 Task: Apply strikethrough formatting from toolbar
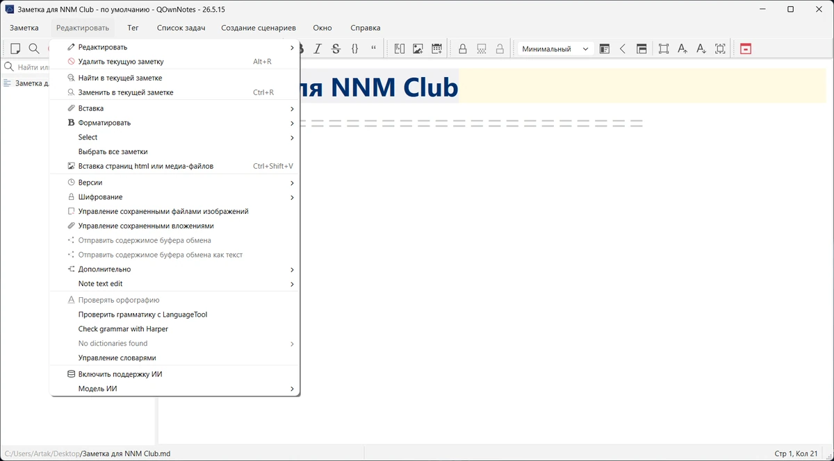tap(336, 49)
